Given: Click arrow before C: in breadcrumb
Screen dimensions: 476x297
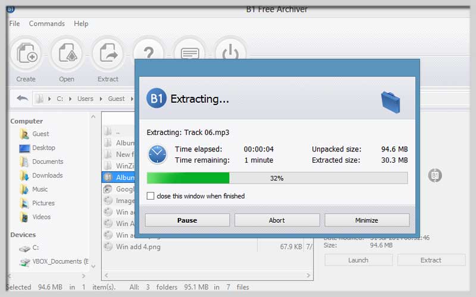Looking at the screenshot, I should pos(49,99).
